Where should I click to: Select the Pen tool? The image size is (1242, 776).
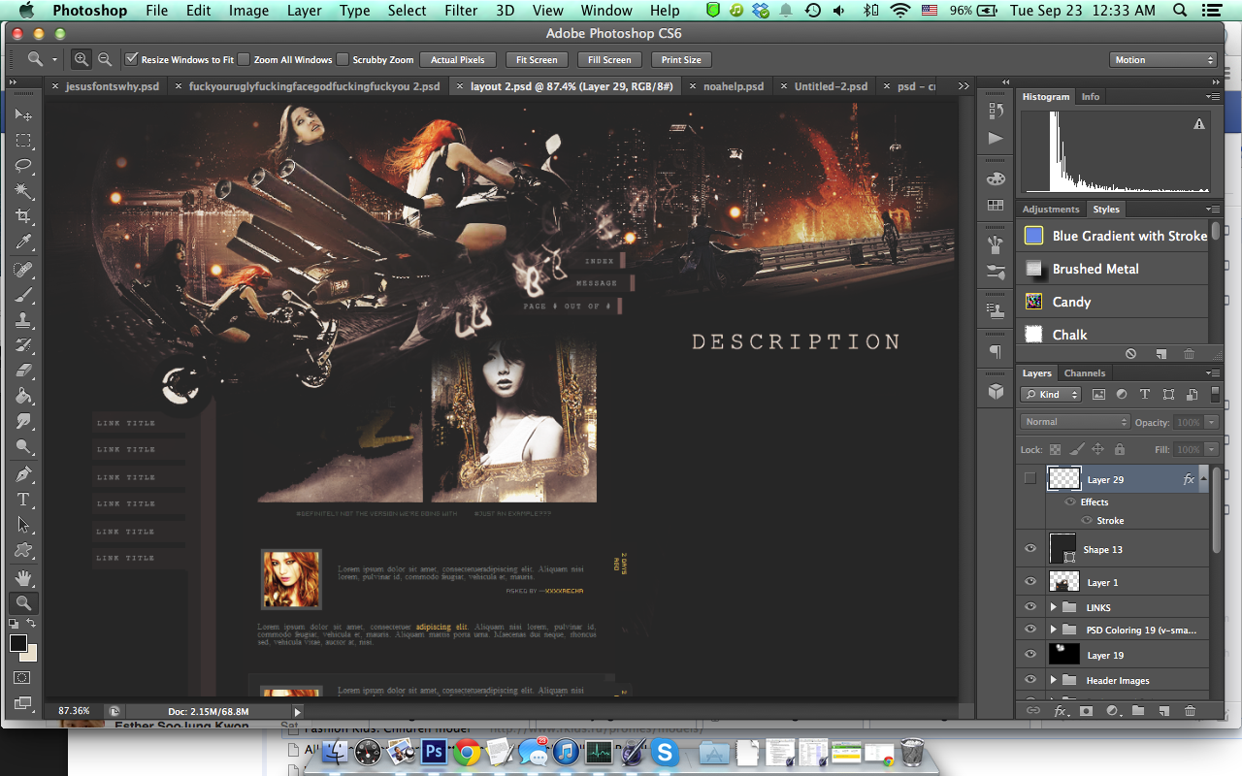click(23, 474)
